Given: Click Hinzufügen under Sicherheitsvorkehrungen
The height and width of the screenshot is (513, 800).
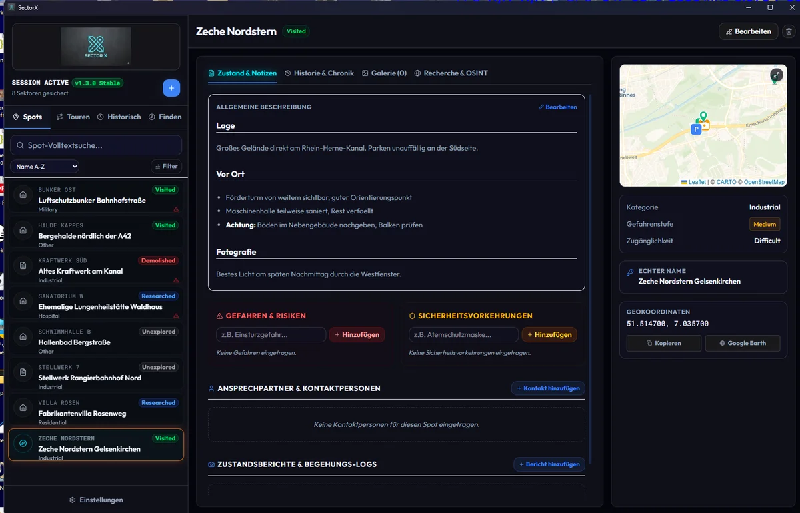Looking at the screenshot, I should tap(549, 335).
